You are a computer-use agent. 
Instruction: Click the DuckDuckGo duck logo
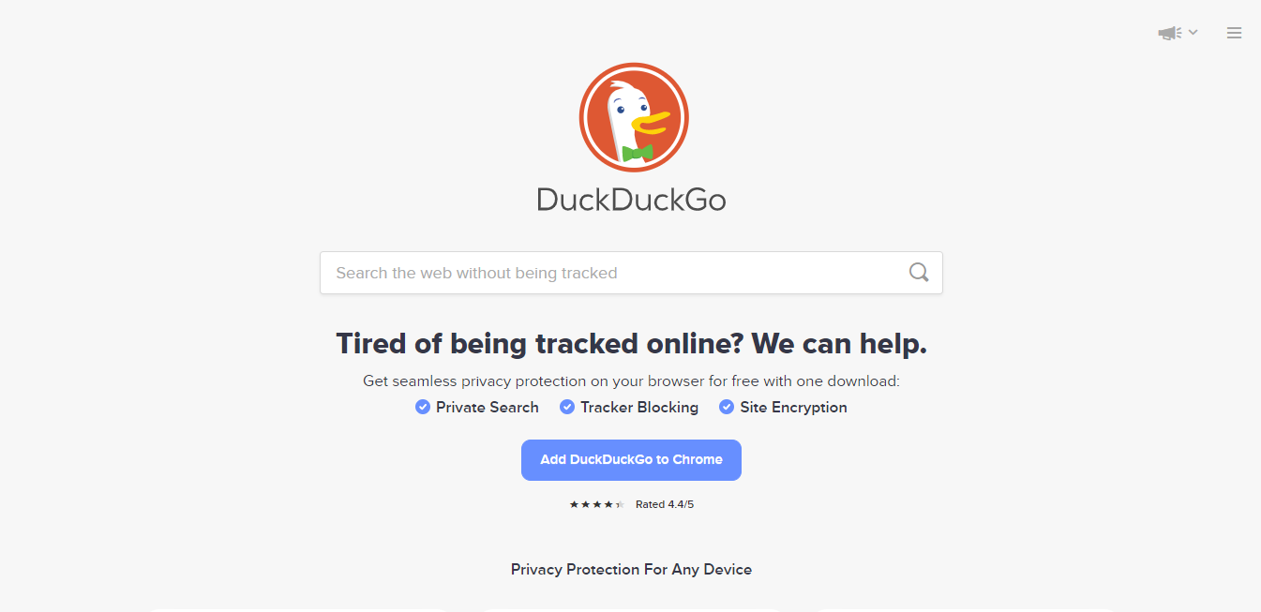pos(634,117)
